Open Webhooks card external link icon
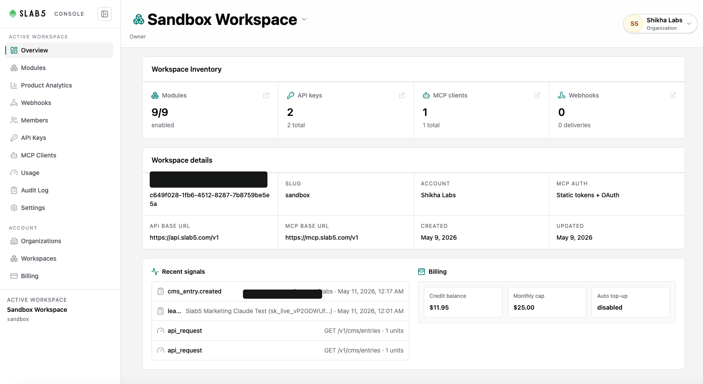The width and height of the screenshot is (703, 384). click(673, 95)
